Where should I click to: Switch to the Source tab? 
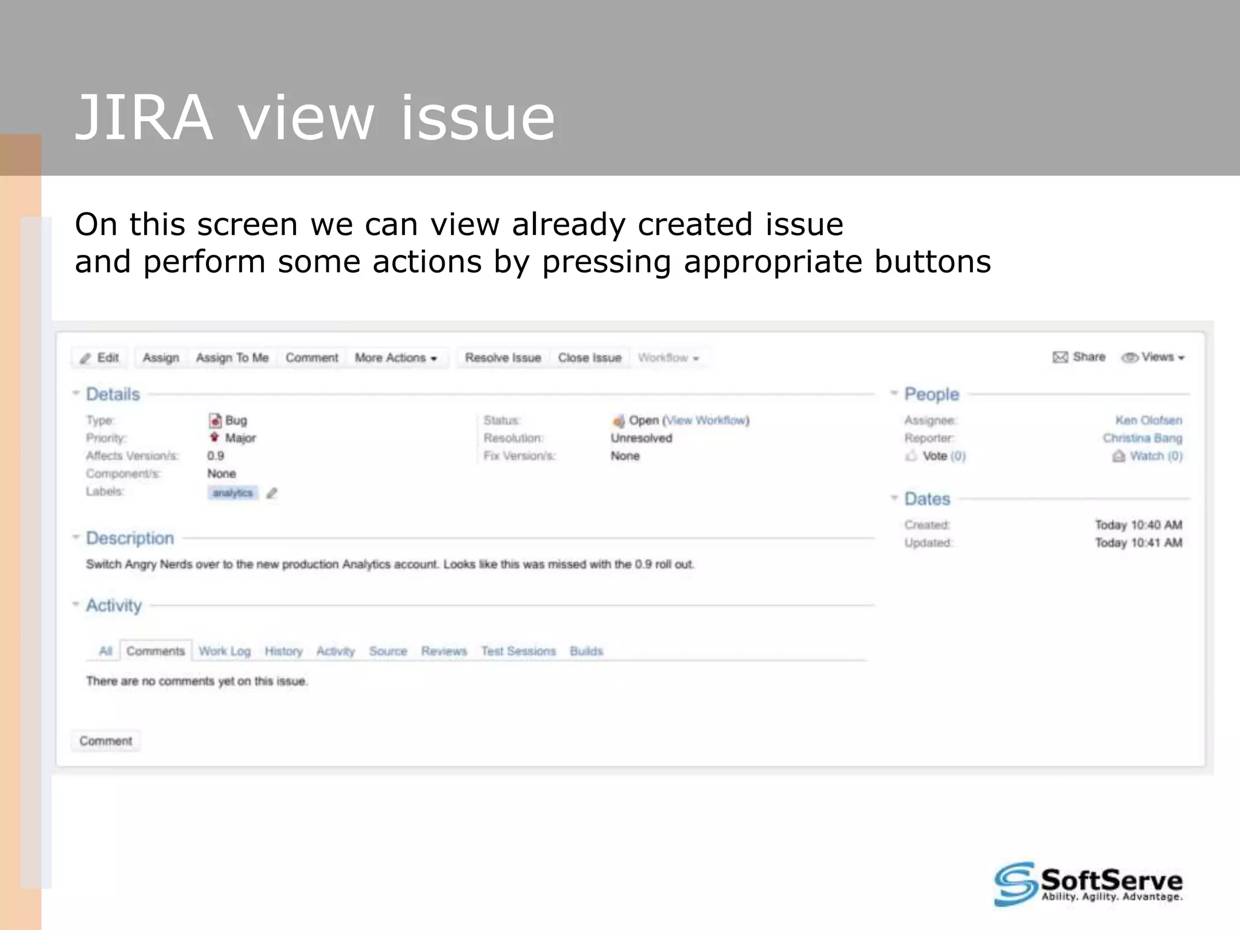coord(388,651)
